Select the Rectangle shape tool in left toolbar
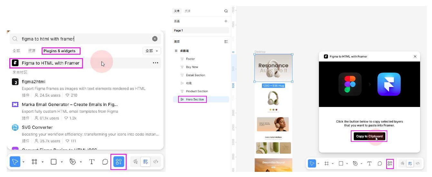 (x=54, y=162)
